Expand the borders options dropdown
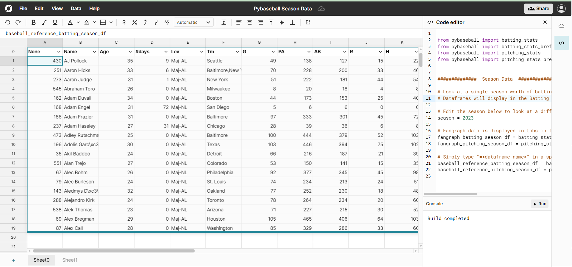 click(x=111, y=22)
